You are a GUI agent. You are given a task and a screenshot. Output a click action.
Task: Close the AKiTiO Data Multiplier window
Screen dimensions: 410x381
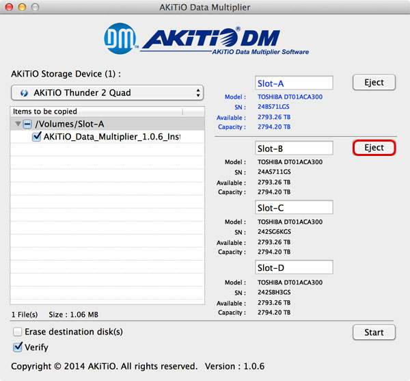click(x=8, y=8)
